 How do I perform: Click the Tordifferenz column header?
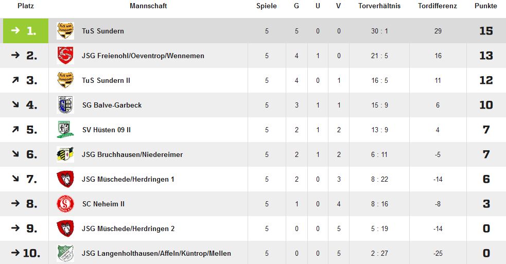tap(437, 6)
